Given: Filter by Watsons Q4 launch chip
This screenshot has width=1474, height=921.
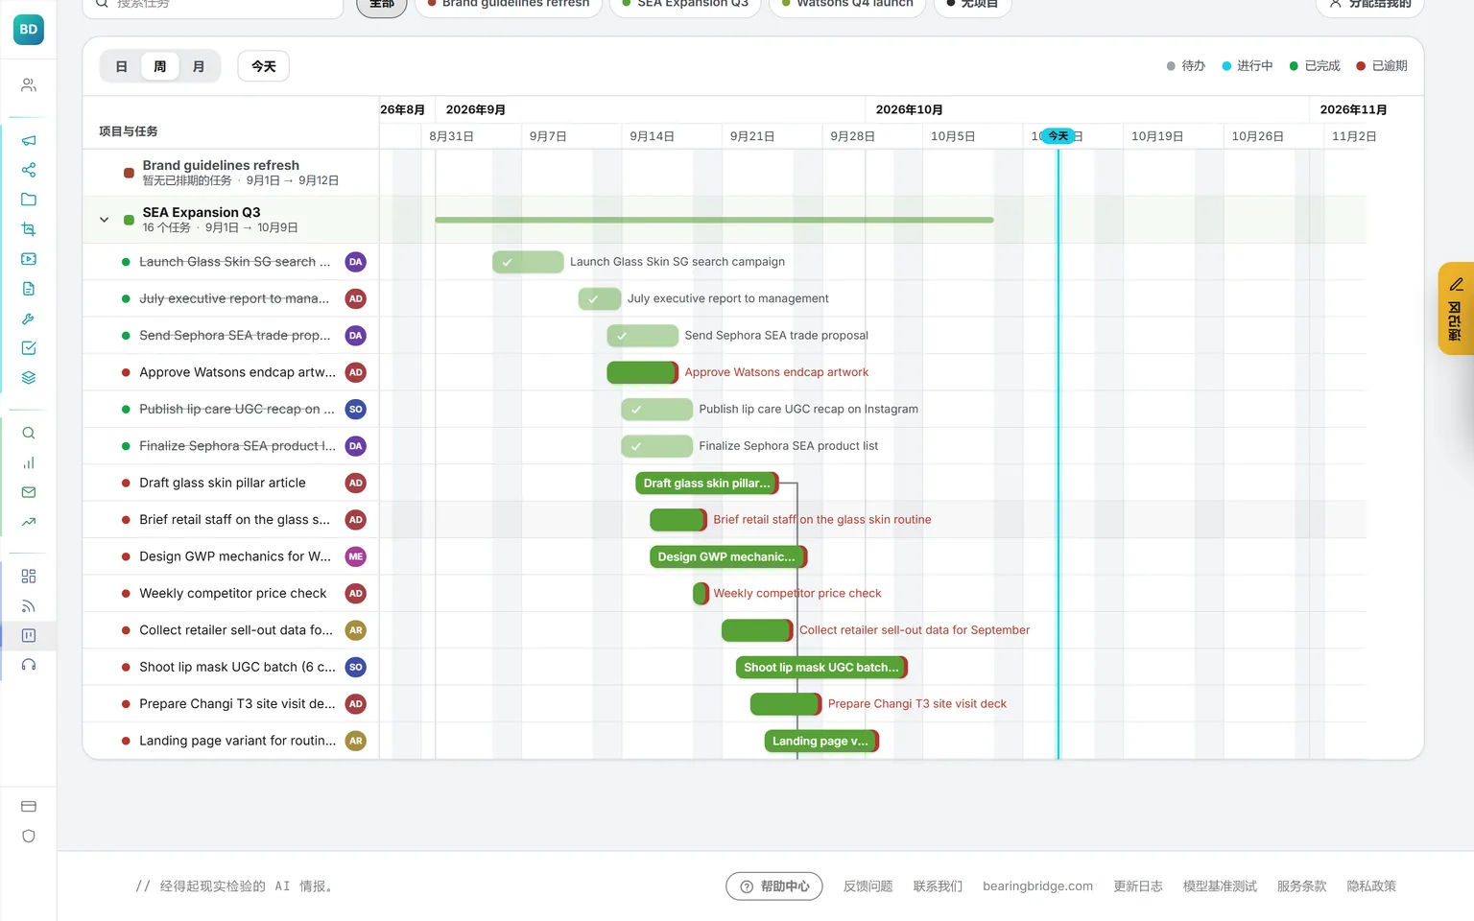Looking at the screenshot, I should (847, 5).
